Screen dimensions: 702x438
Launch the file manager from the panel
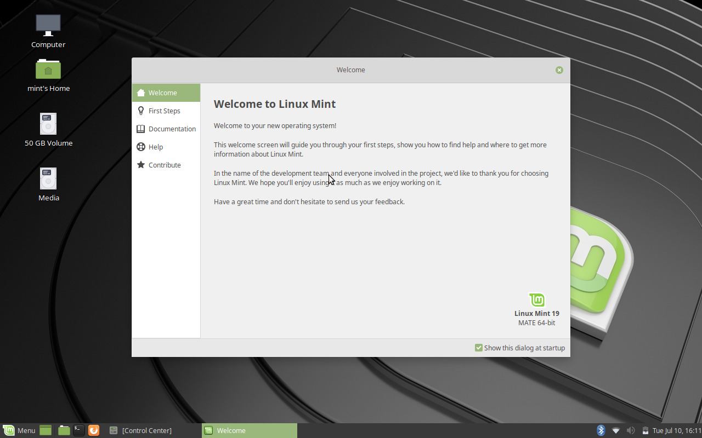[64, 430]
